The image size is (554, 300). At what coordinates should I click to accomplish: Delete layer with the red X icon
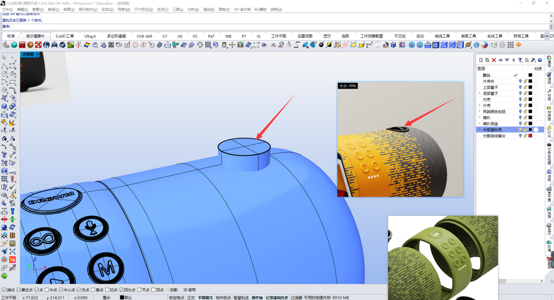[x=494, y=60]
